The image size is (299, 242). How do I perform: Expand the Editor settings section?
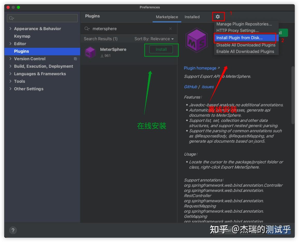(x=10, y=44)
